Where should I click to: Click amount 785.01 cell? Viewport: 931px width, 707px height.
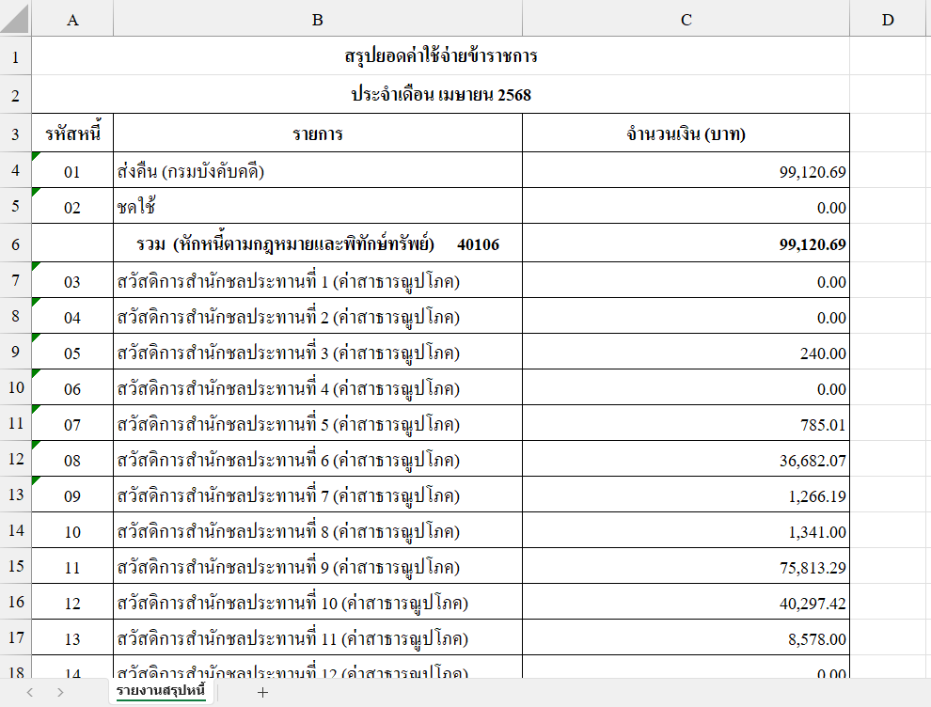686,423
